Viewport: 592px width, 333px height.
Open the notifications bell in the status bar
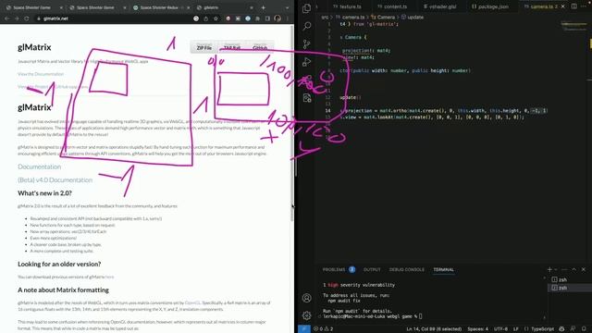coord(584,329)
